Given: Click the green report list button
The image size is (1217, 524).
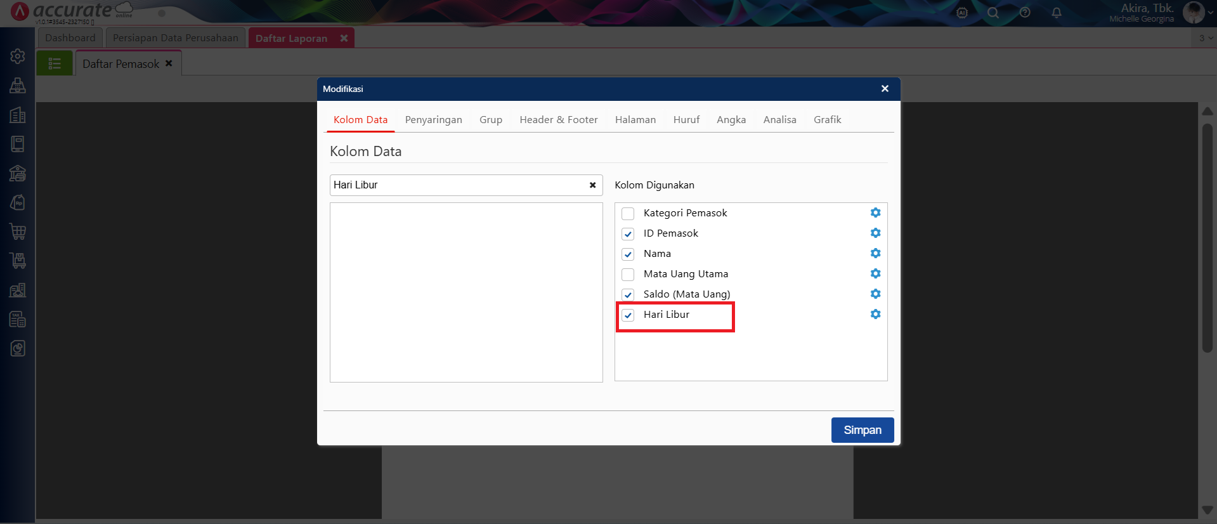Looking at the screenshot, I should pyautogui.click(x=55, y=63).
